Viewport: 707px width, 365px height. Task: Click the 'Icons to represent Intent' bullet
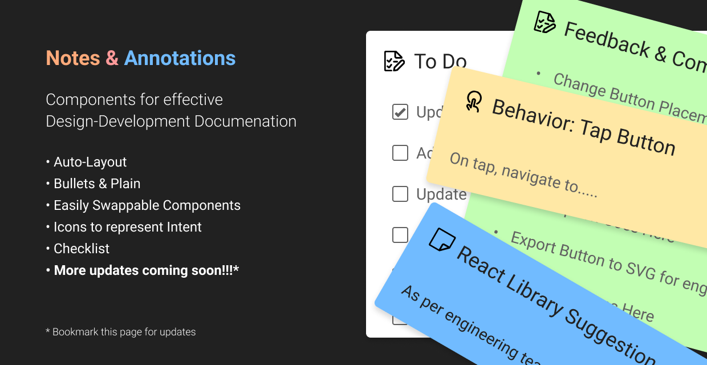(x=124, y=227)
